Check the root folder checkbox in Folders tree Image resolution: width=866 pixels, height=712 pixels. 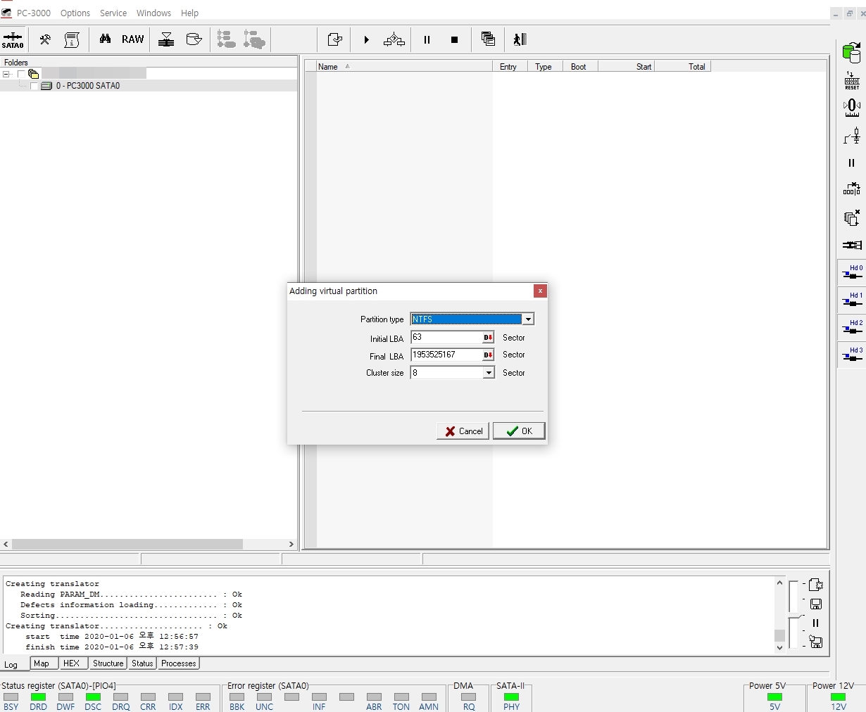[x=20, y=74]
